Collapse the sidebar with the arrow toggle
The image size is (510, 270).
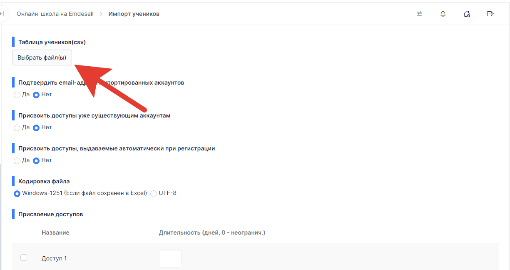pyautogui.click(x=2, y=14)
